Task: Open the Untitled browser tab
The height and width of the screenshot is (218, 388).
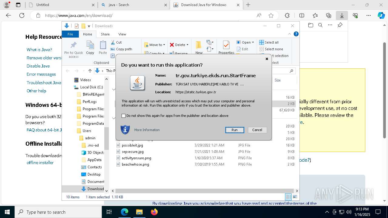Action: tap(61, 5)
